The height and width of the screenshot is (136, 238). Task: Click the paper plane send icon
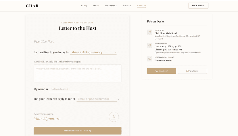click(90, 131)
